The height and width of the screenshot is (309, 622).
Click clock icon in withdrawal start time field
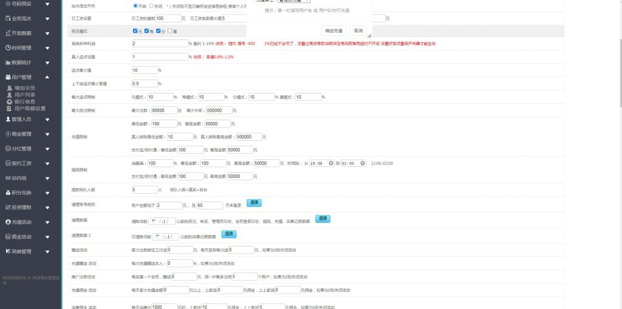coord(330,163)
